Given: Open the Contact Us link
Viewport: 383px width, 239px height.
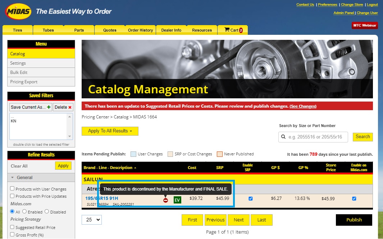Looking at the screenshot, I should (305, 5).
